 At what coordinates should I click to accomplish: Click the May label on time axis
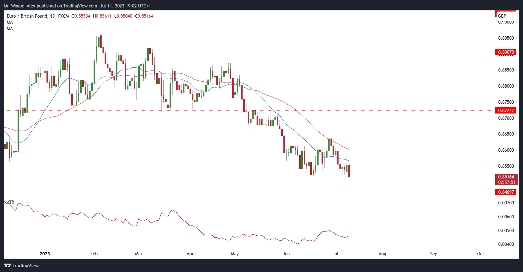(235, 254)
